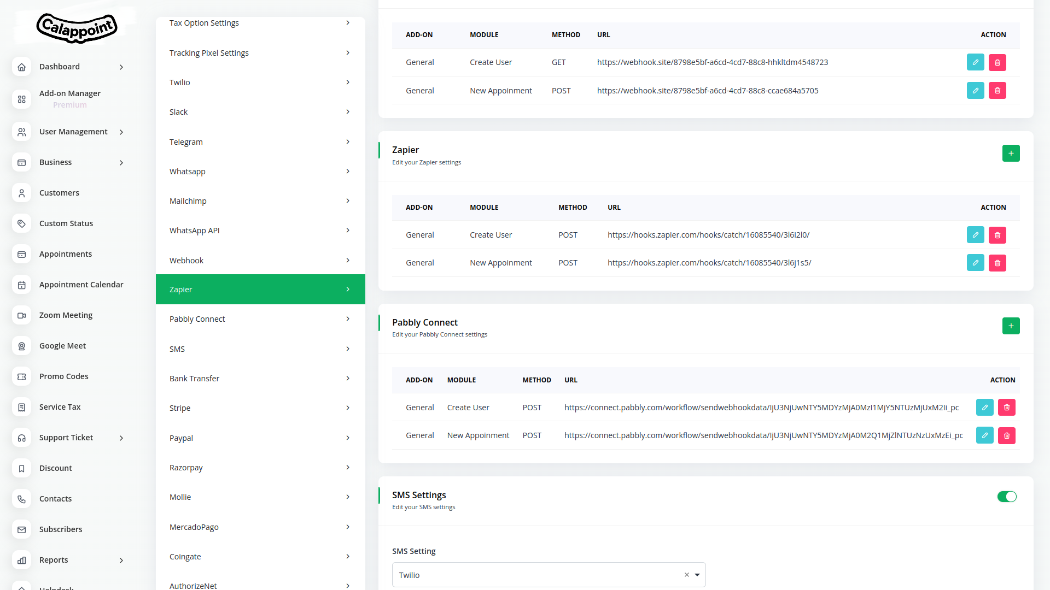Go to Slack settings
The width and height of the screenshot is (1050, 590).
(260, 112)
